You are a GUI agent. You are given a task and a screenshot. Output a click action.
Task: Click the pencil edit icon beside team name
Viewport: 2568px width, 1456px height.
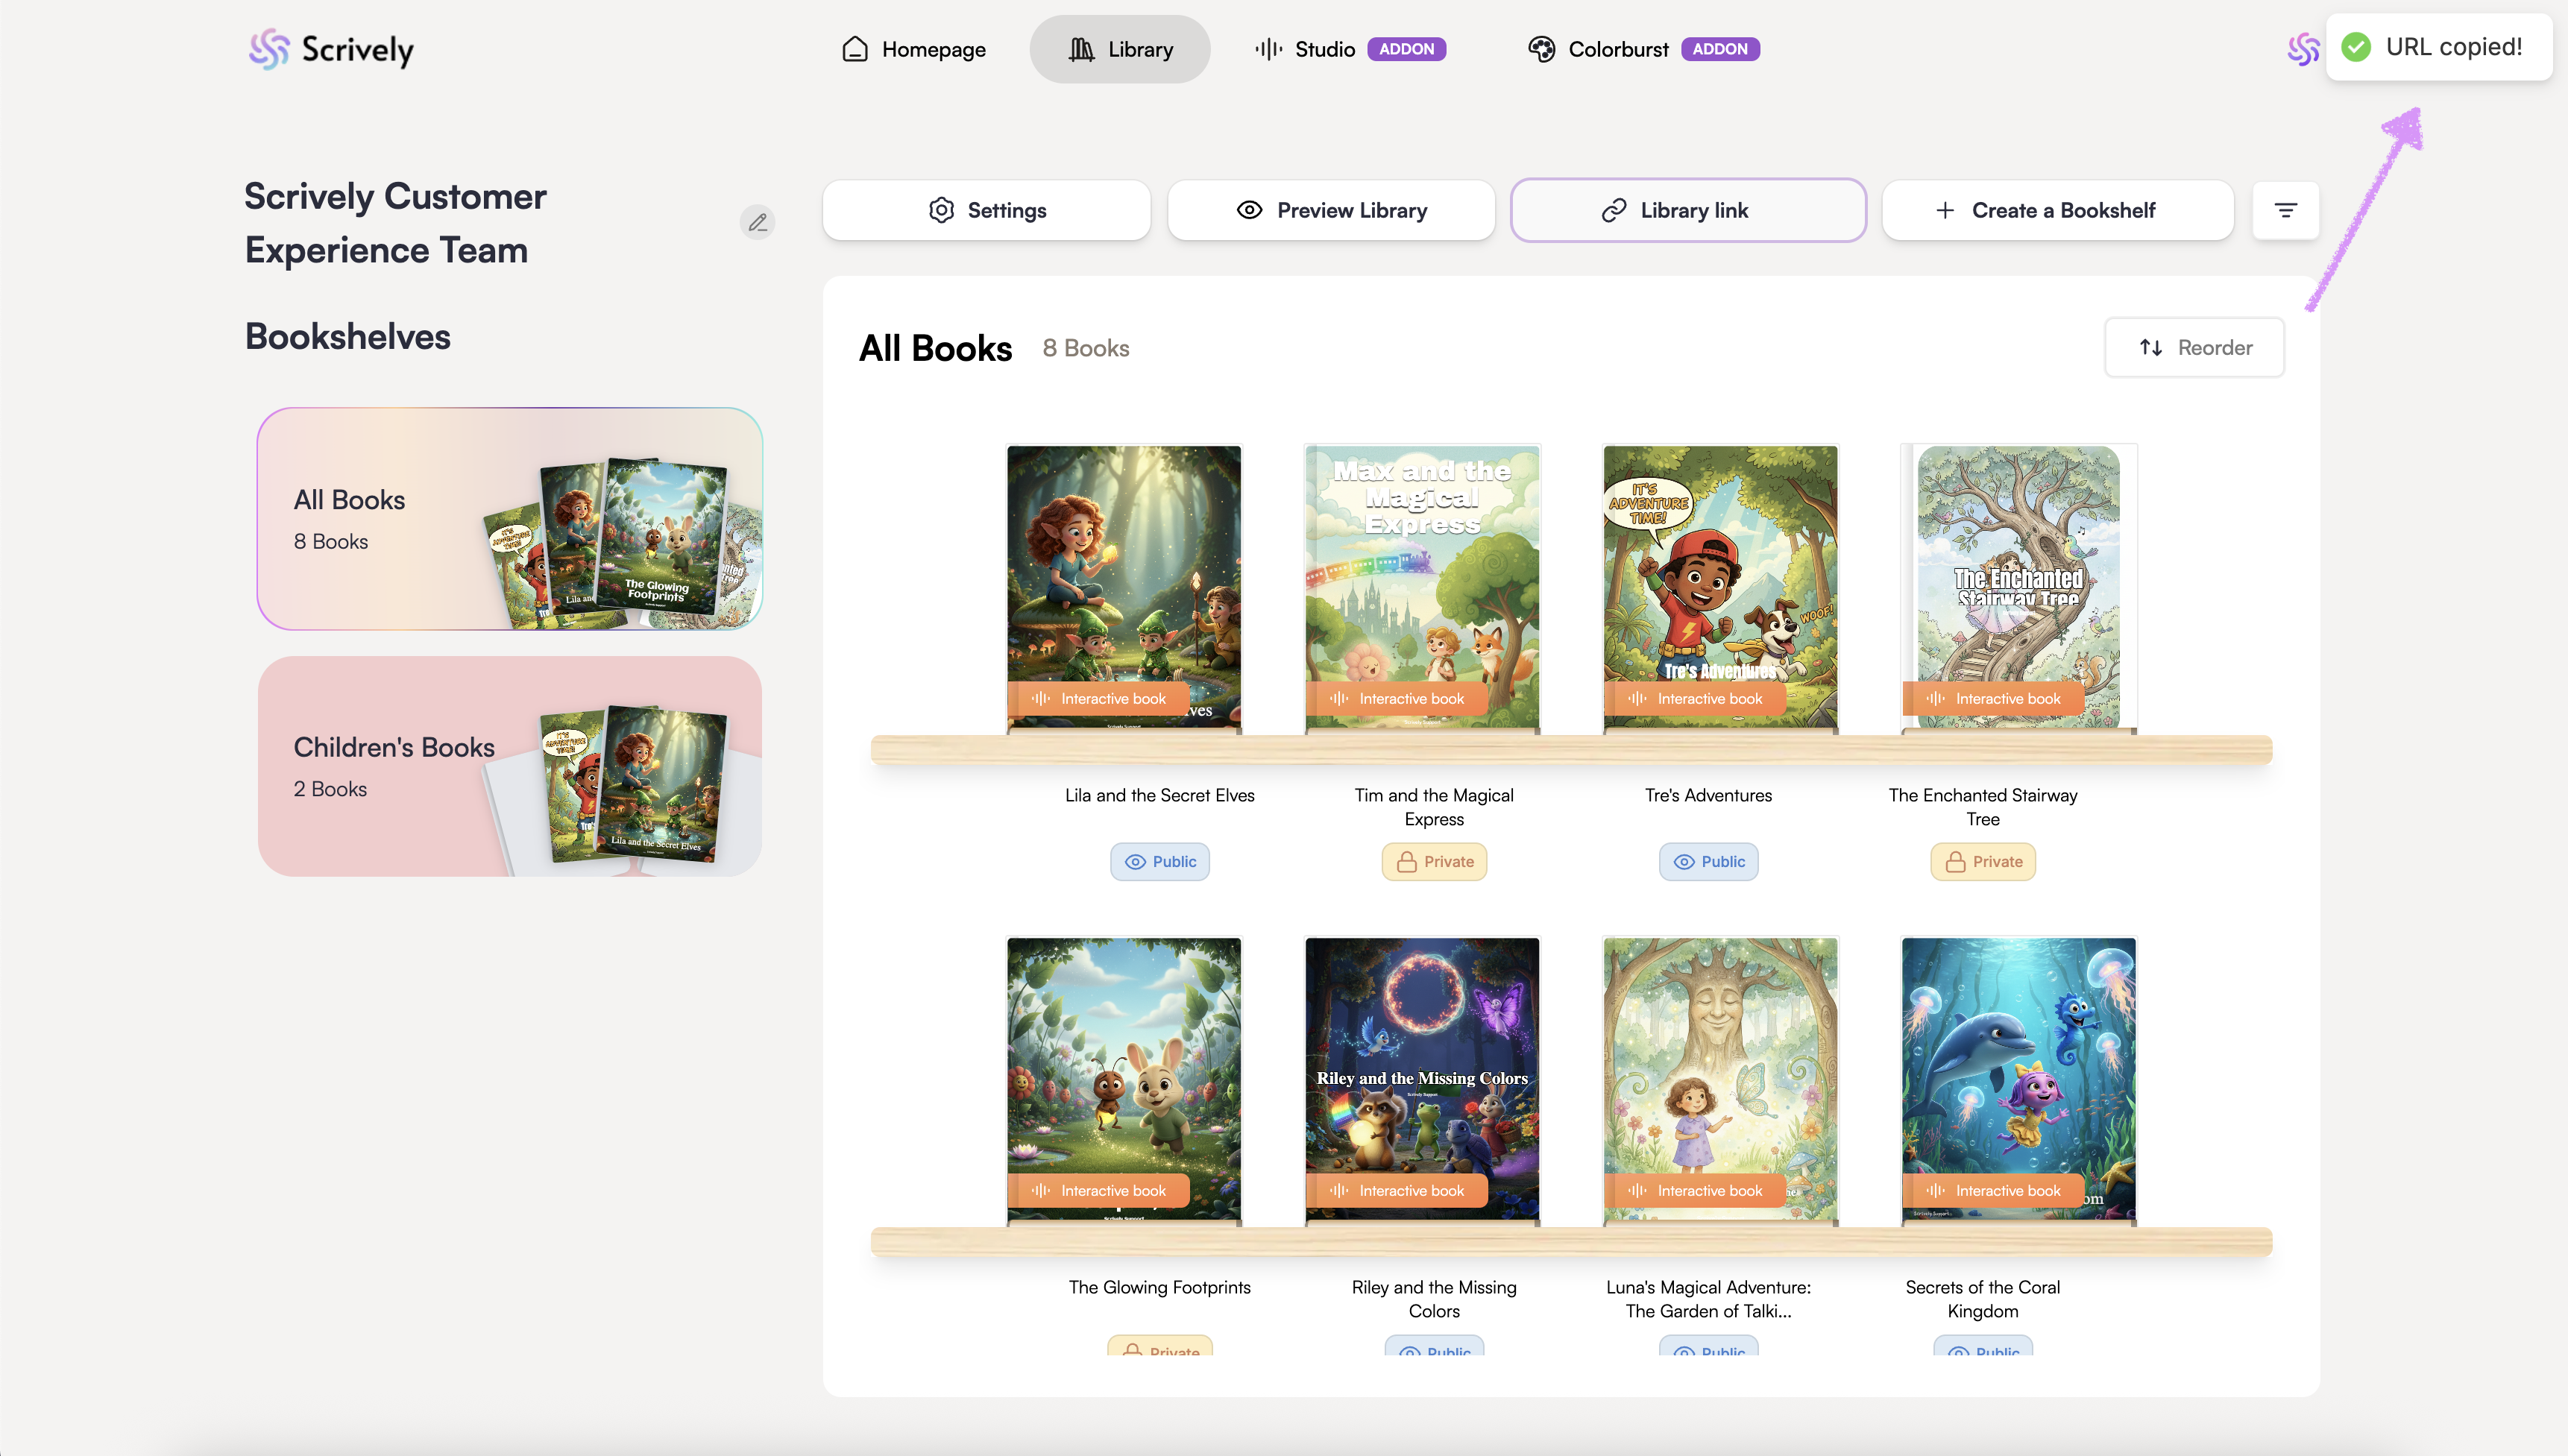pyautogui.click(x=758, y=222)
